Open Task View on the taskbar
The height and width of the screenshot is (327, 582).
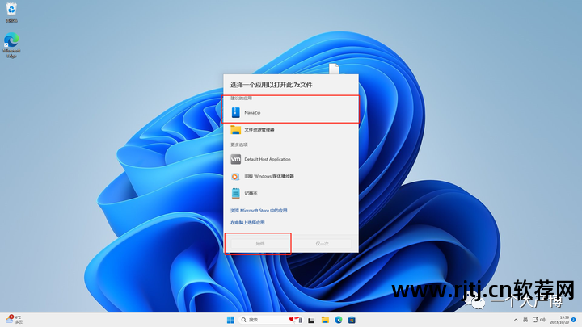(x=311, y=320)
